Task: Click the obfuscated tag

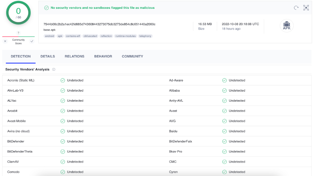Action: coord(90,36)
